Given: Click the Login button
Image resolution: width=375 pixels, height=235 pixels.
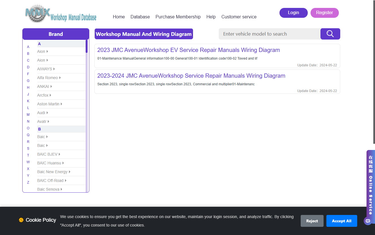Looking at the screenshot, I should (x=293, y=13).
